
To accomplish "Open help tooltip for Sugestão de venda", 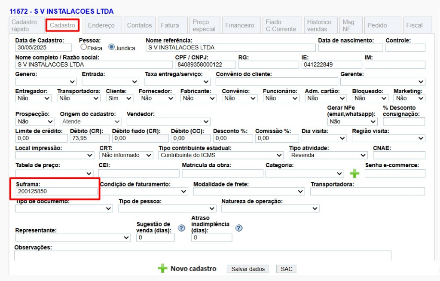I will 181,228.
